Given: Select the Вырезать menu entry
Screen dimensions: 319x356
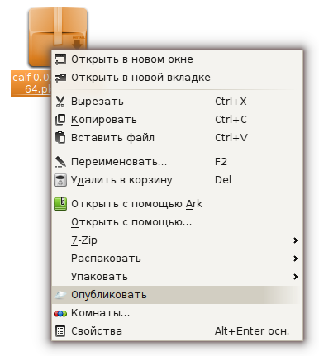Looking at the screenshot, I should (x=178, y=102).
